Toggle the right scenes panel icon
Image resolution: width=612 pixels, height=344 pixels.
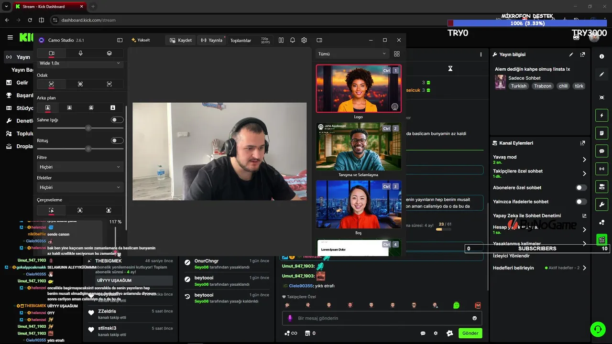[x=319, y=40]
